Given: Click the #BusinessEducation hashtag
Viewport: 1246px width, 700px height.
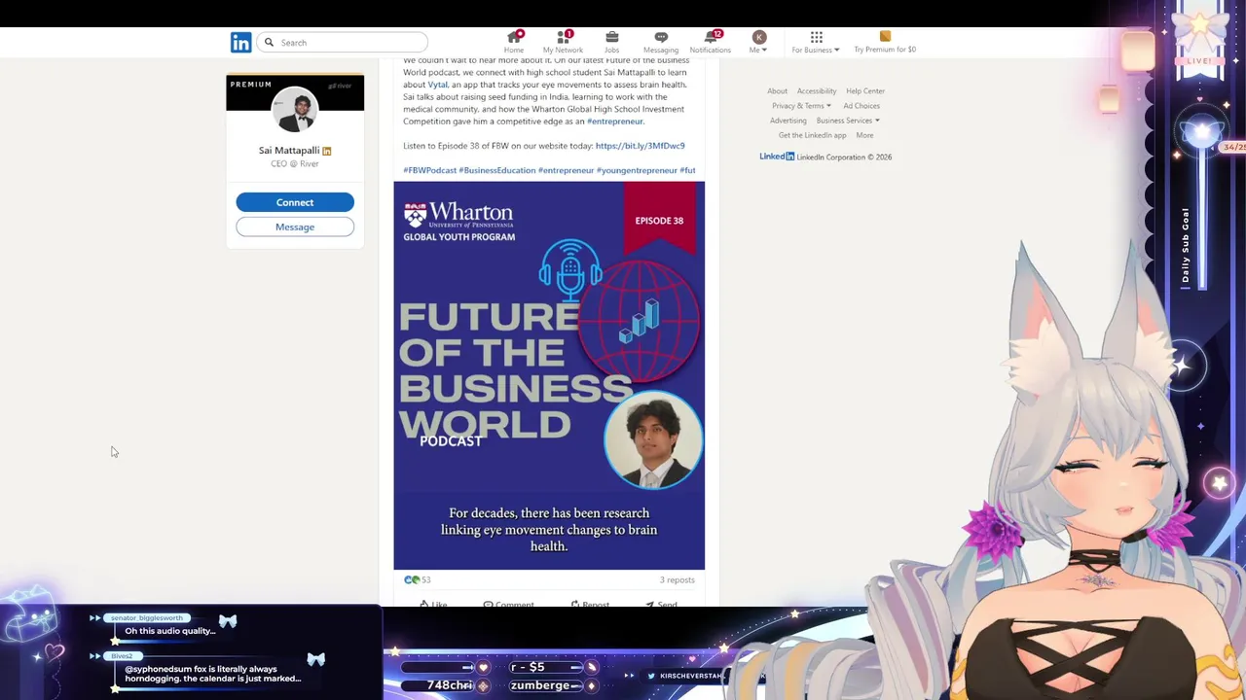Looking at the screenshot, I should 496,170.
